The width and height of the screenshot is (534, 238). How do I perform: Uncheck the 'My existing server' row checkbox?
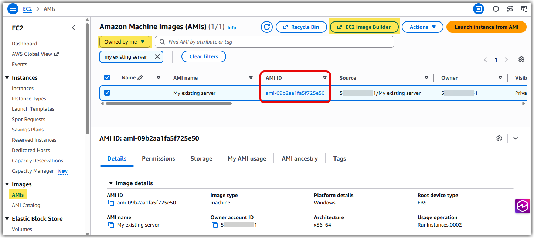point(107,93)
